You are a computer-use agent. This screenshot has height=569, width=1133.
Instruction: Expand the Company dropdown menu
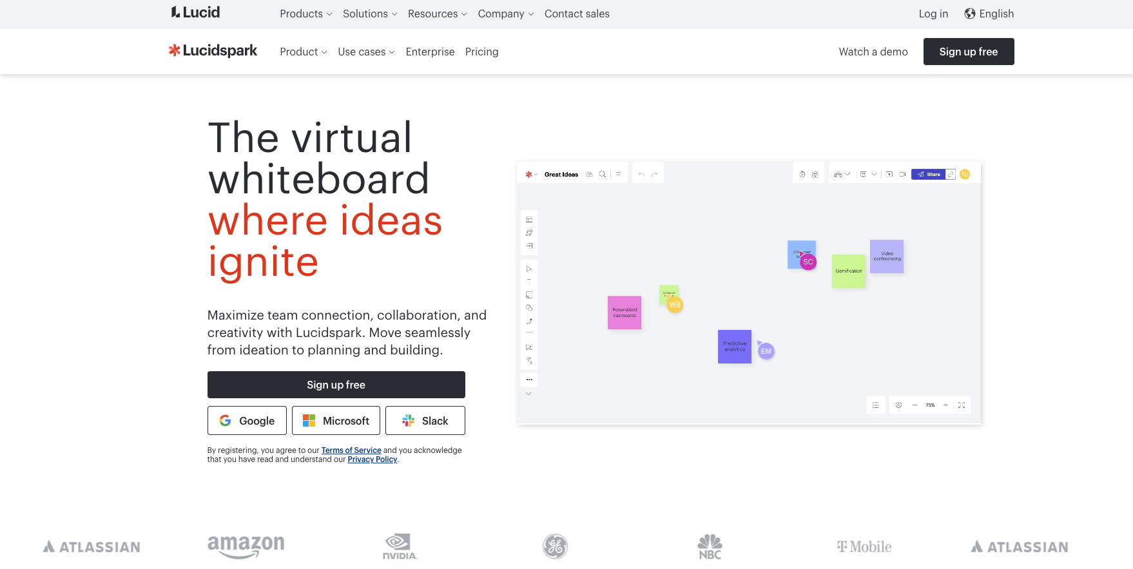click(x=506, y=14)
